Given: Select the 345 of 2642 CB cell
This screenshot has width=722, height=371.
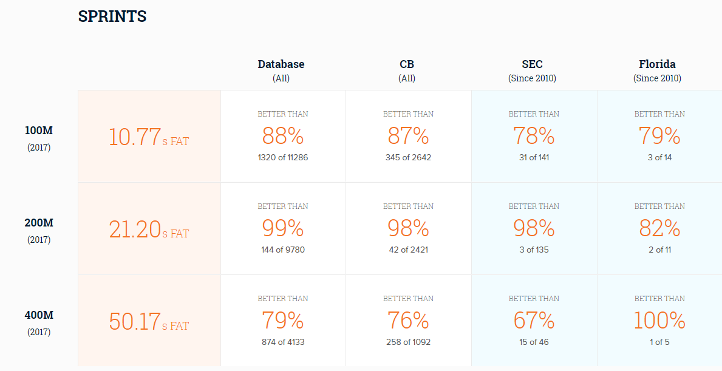Looking at the screenshot, I should click(x=409, y=136).
